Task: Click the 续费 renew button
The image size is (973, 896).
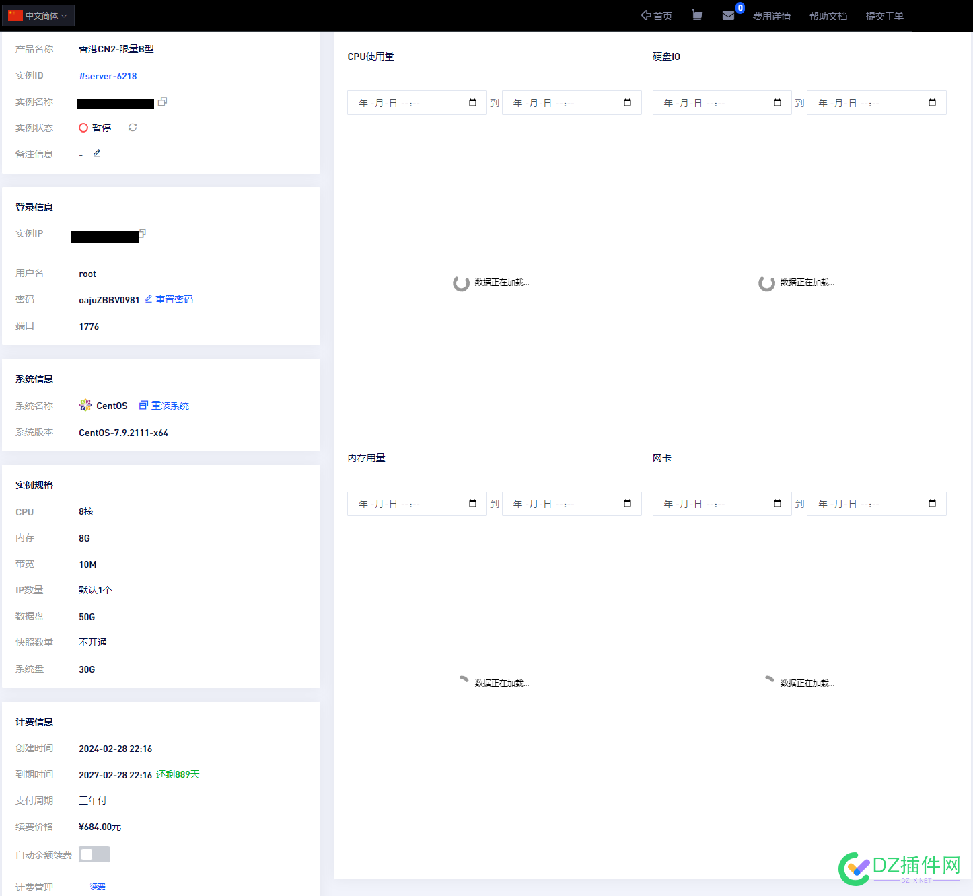Action: click(98, 887)
